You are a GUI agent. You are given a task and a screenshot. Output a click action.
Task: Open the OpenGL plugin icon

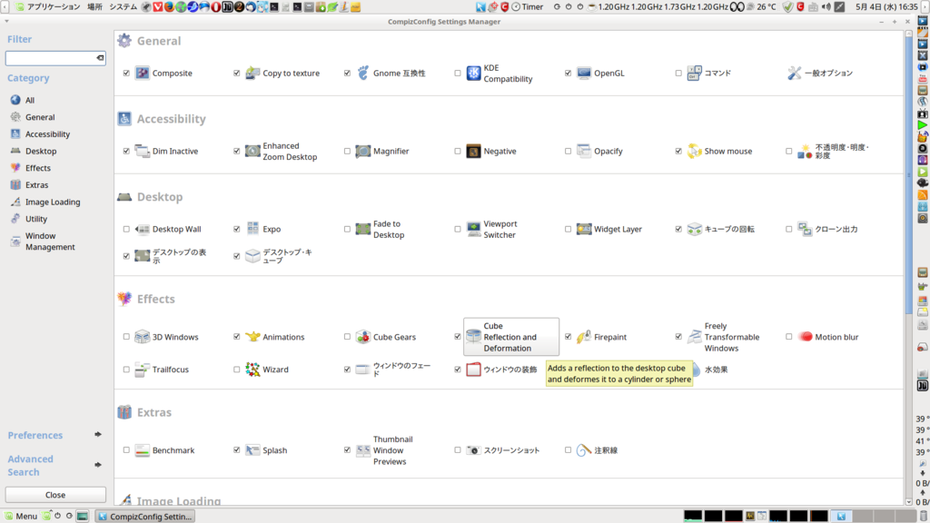click(584, 73)
